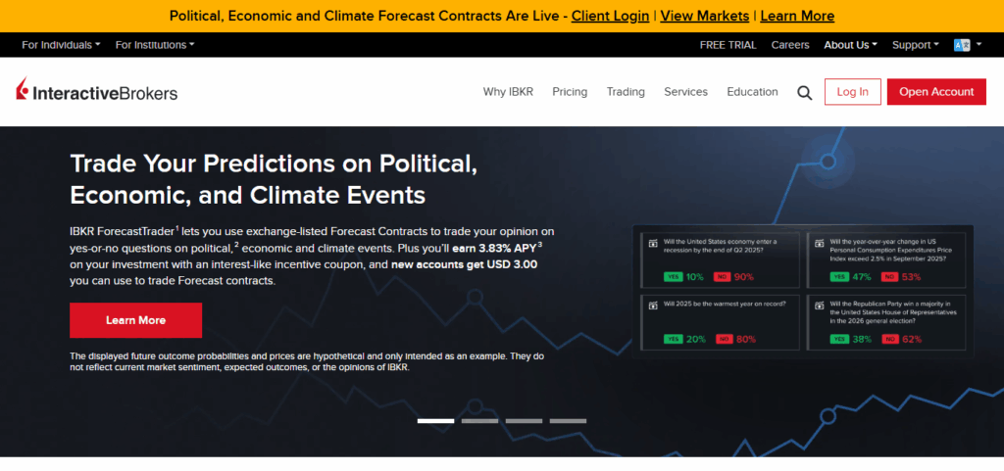Click icon beside warmest year question
Screen dimensions: 1004x471
point(652,305)
